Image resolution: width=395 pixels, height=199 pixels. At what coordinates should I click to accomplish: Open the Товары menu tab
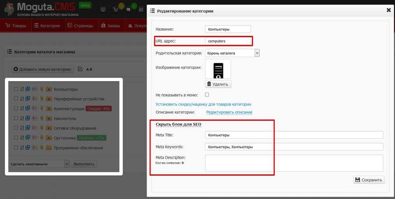[15, 26]
